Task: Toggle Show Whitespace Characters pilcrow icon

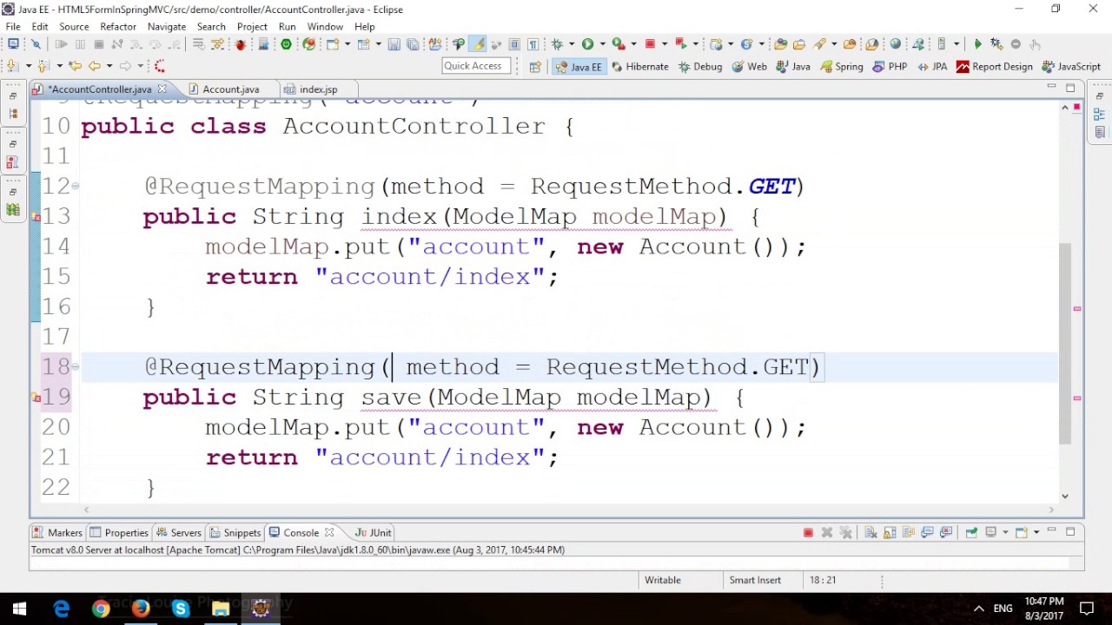Action: 533,43
